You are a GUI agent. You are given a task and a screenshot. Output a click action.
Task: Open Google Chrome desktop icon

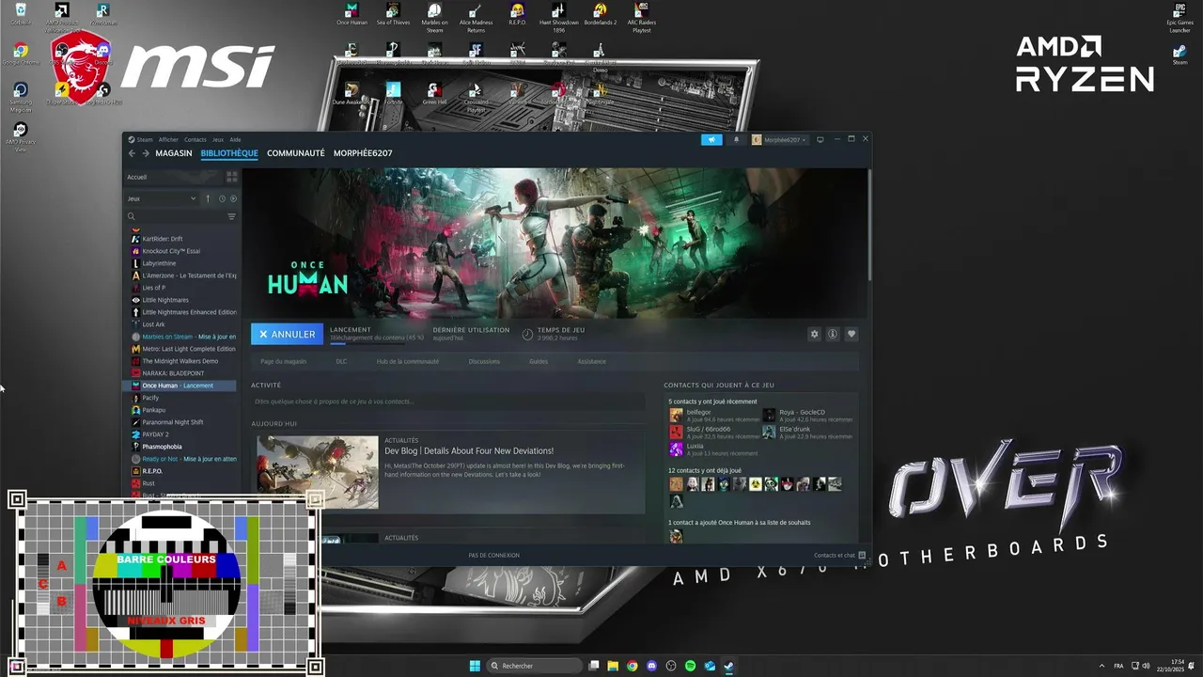21,55
